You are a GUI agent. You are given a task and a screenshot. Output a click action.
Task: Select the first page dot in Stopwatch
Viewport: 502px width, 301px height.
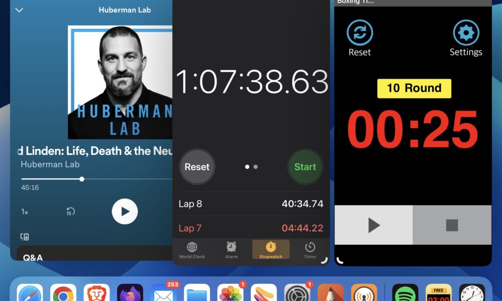[247, 167]
